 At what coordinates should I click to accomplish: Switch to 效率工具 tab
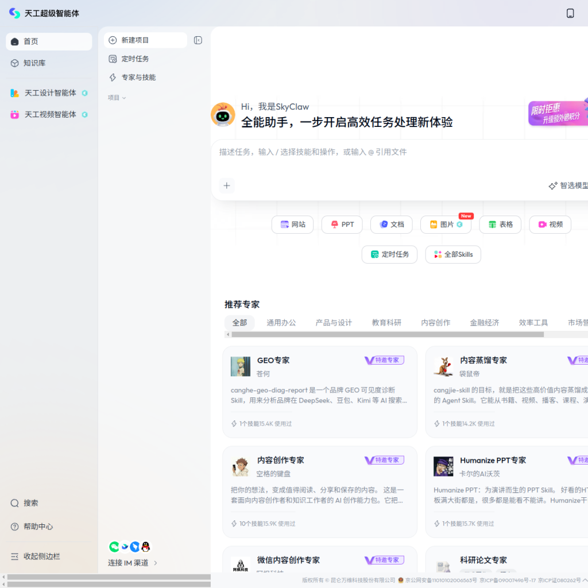[x=533, y=323]
